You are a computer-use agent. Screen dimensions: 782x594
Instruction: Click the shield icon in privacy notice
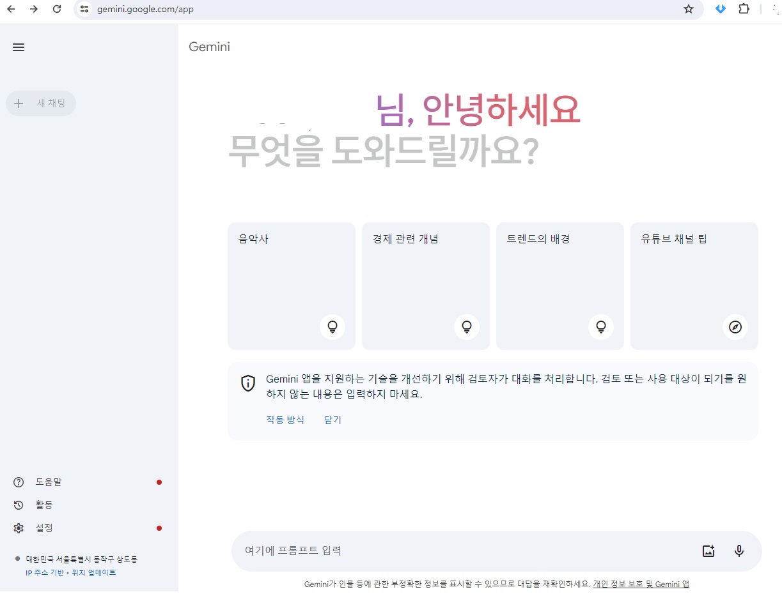tap(248, 383)
